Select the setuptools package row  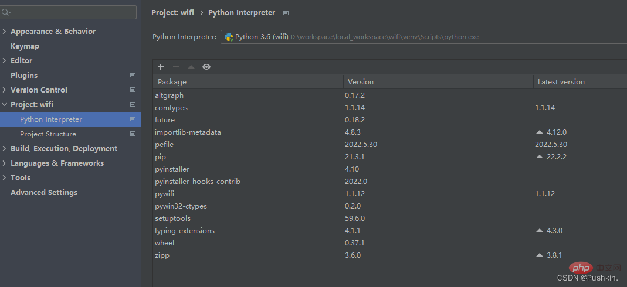coord(390,218)
